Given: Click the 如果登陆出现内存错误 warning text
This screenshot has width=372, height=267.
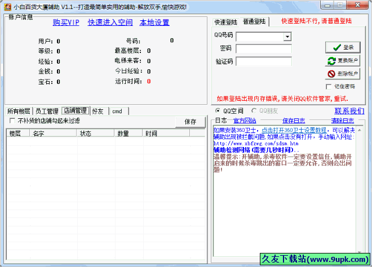Looking at the screenshot, I should click(x=282, y=99).
